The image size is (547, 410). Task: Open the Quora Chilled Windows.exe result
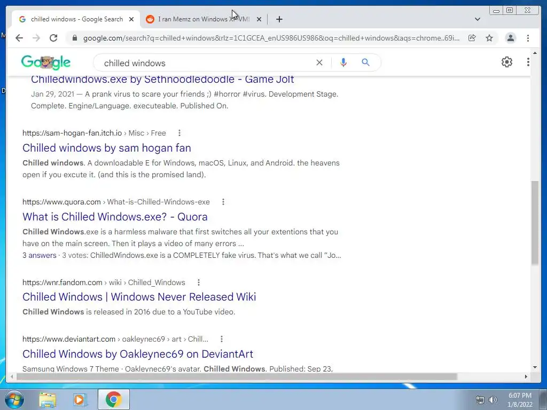(x=115, y=217)
